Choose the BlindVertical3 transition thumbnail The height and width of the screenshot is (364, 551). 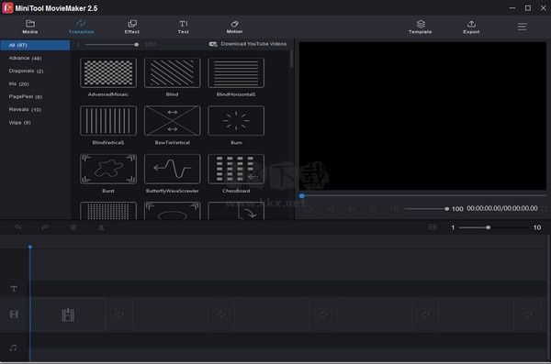(x=108, y=121)
